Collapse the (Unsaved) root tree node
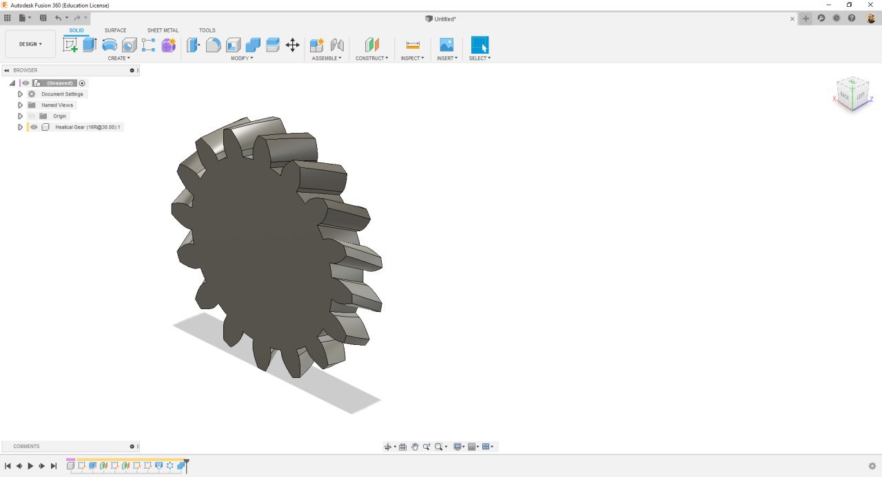The height and width of the screenshot is (477, 882). coord(12,83)
